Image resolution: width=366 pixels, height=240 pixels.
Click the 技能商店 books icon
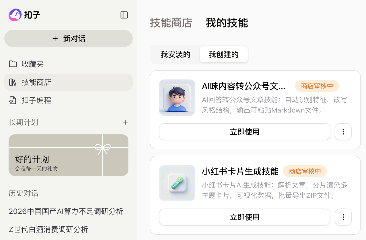pos(13,82)
